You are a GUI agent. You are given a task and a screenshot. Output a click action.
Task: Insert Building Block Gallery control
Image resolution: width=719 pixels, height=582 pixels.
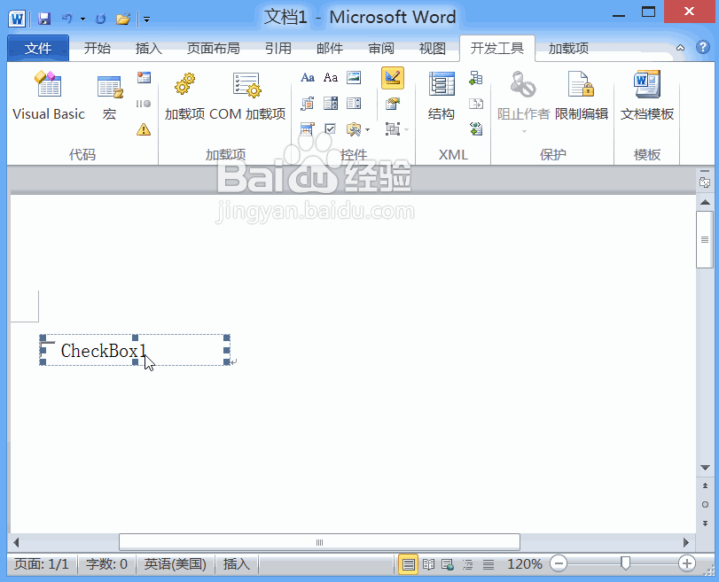(308, 104)
